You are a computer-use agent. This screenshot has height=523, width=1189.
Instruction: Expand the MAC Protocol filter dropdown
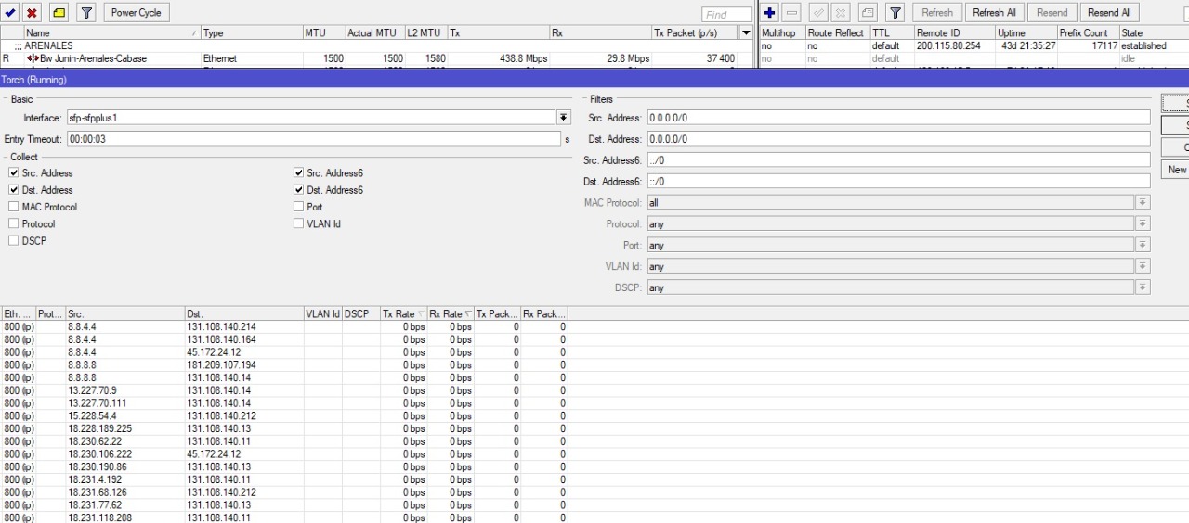pyautogui.click(x=1143, y=202)
